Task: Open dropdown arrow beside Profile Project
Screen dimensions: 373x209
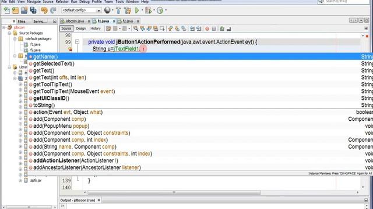Action: pos(166,10)
